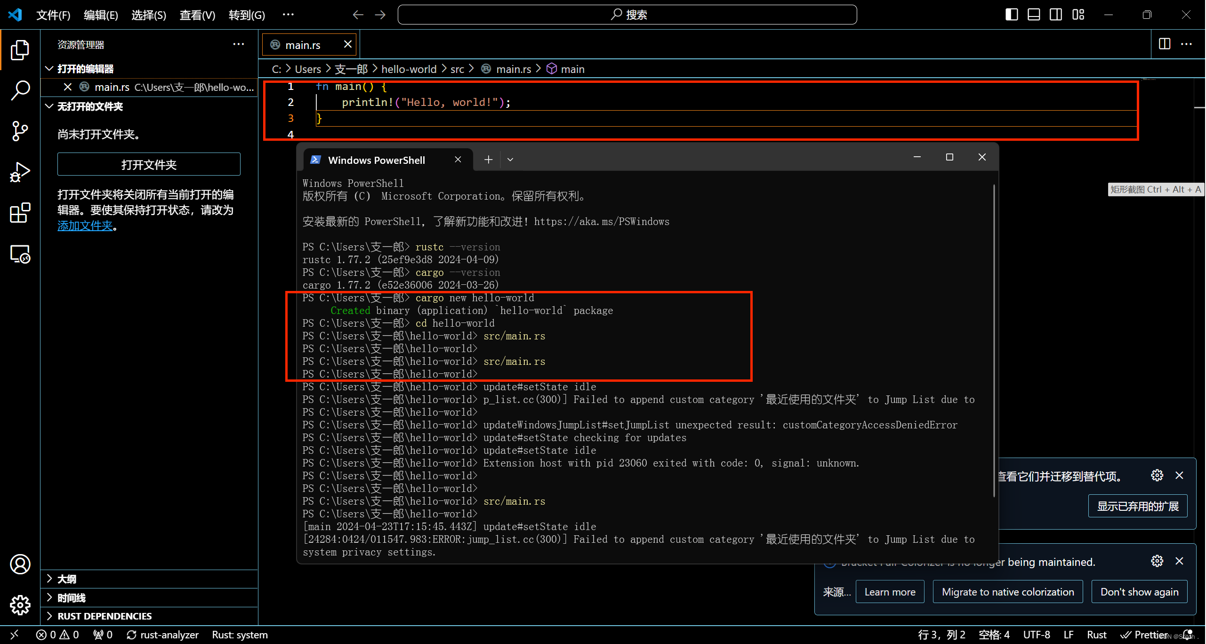Expand the RUST DEPENDENCIES section
The width and height of the screenshot is (1206, 644).
(104, 616)
